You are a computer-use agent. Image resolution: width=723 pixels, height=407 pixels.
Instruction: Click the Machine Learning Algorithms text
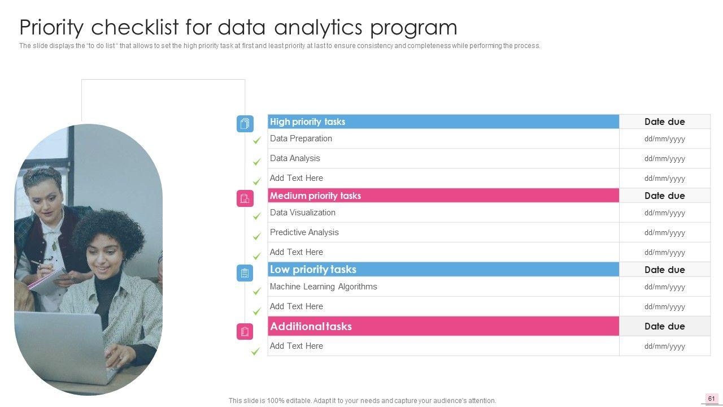point(323,287)
